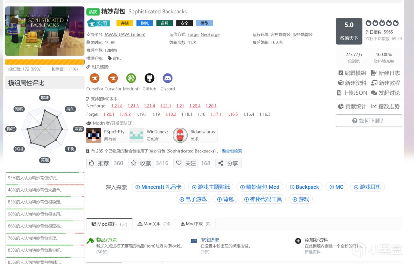Click the 编辑模组 edit icon
Screen dimensions: 414x264
click(x=341, y=73)
